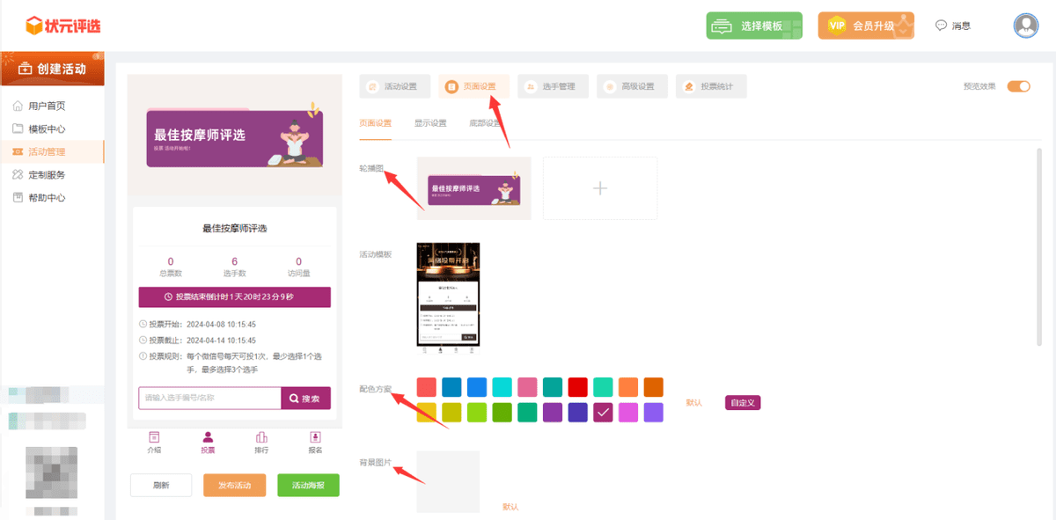Pick the checked purple color swatch
The image size is (1056, 520).
click(603, 412)
